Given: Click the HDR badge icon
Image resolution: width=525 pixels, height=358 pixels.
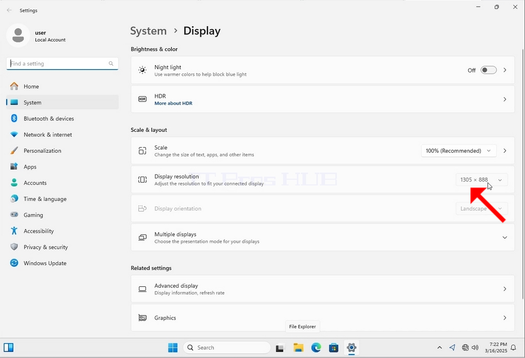Looking at the screenshot, I should pos(143,99).
